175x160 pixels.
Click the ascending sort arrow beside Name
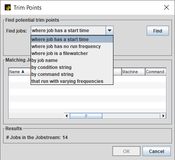(x=23, y=71)
